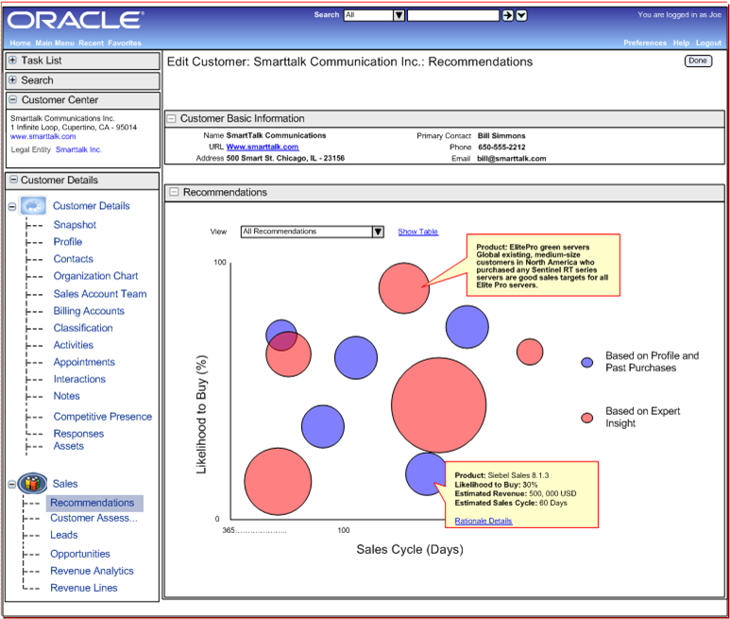Open Appointments
The width and height of the screenshot is (730, 619).
tap(84, 362)
